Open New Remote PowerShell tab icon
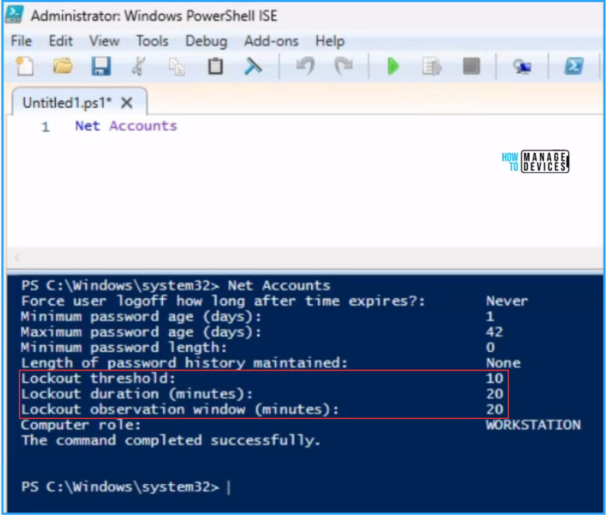Screen dimensions: 606x515 click(522, 66)
